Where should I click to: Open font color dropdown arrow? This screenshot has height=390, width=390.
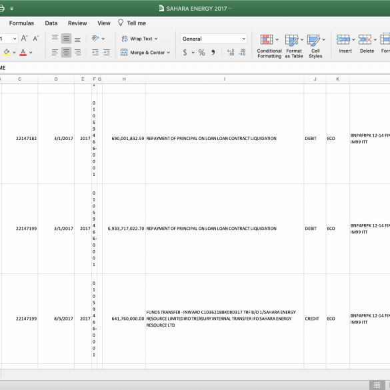tap(31, 53)
